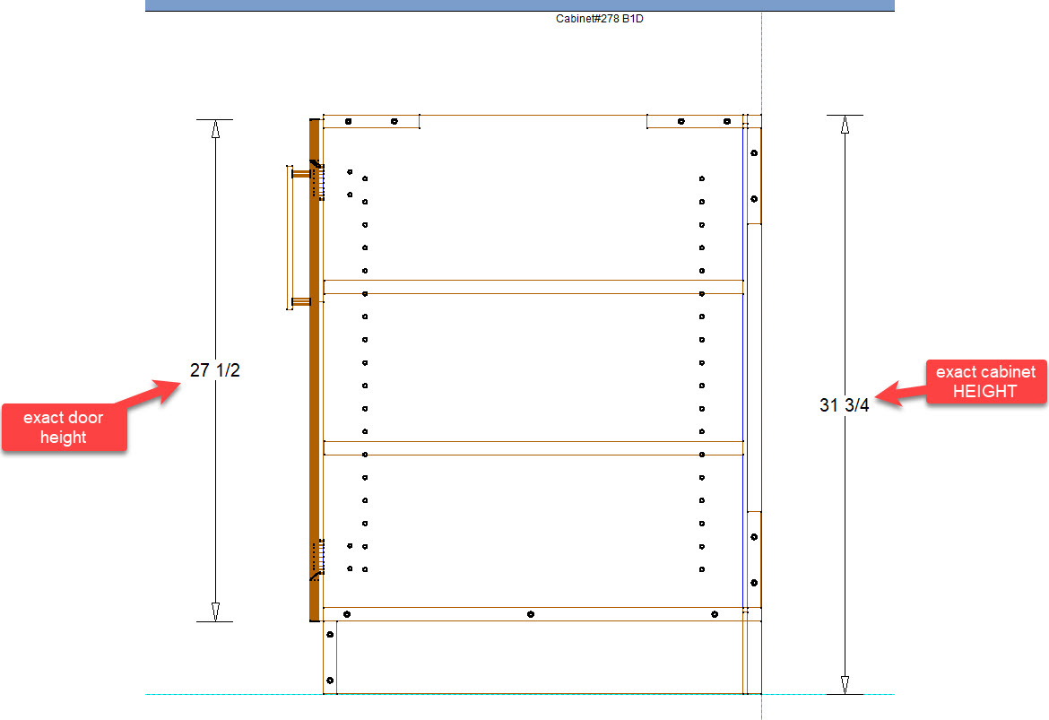
Task: Click the 31 3/4 cabinet height dimension
Action: pyautogui.click(x=845, y=405)
